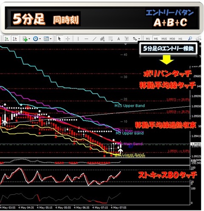Screen dimensions: 204x211
Task: Select the Equidistant Channel tool
Action: (102, 39)
